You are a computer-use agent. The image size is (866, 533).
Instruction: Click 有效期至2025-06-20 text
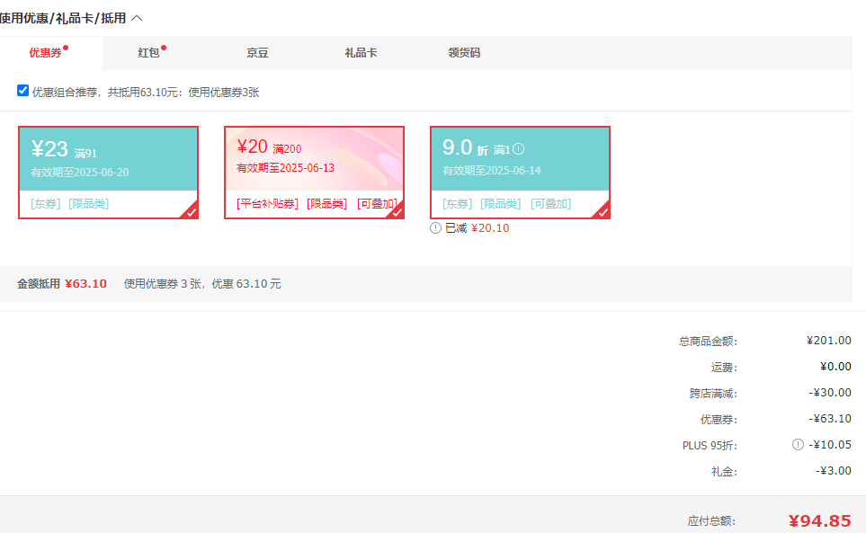tap(79, 173)
